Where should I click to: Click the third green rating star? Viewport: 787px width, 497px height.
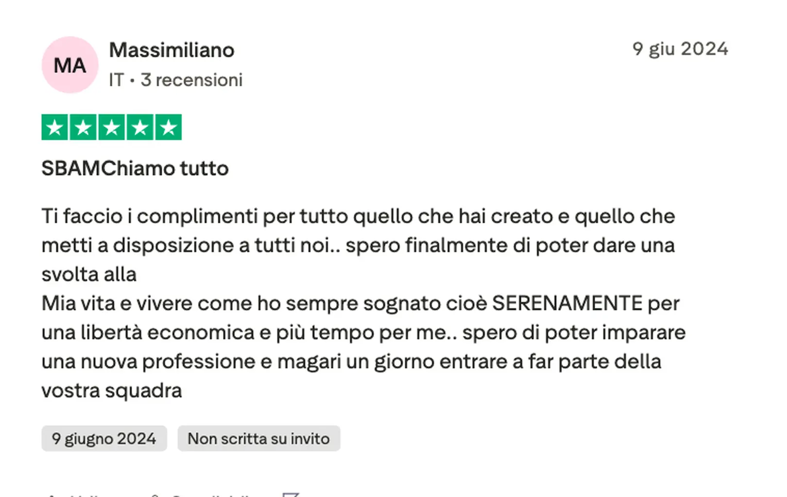(x=112, y=127)
